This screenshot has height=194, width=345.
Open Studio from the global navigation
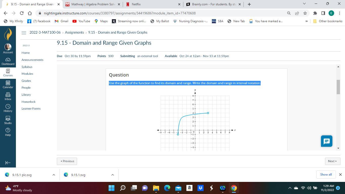(8, 120)
